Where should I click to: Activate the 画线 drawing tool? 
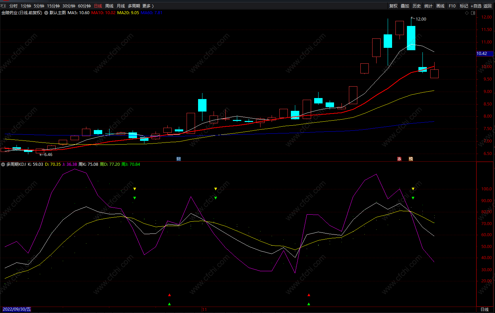(440, 6)
